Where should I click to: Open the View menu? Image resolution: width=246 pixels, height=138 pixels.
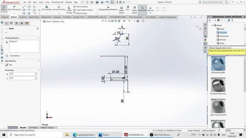[35, 2]
